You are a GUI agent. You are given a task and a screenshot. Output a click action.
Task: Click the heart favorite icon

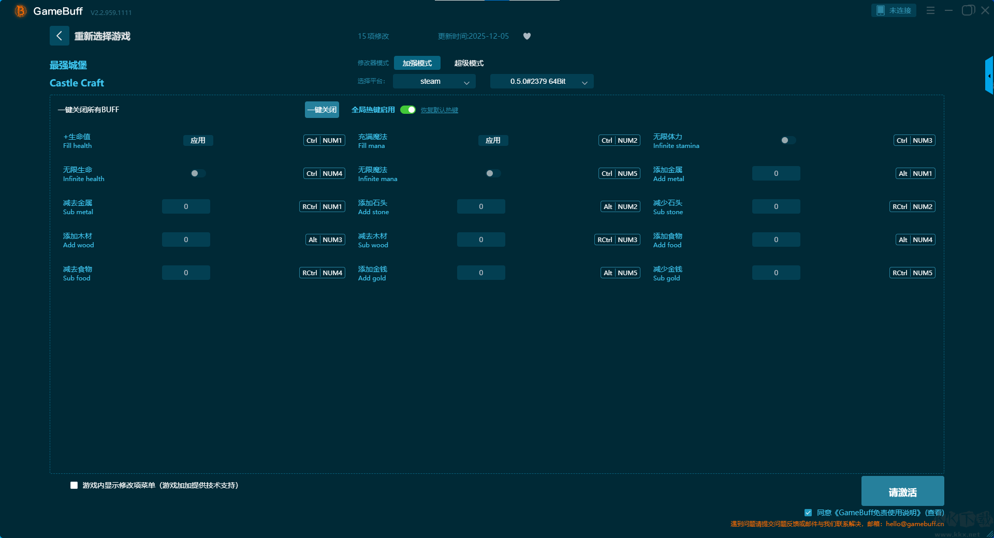click(x=527, y=36)
